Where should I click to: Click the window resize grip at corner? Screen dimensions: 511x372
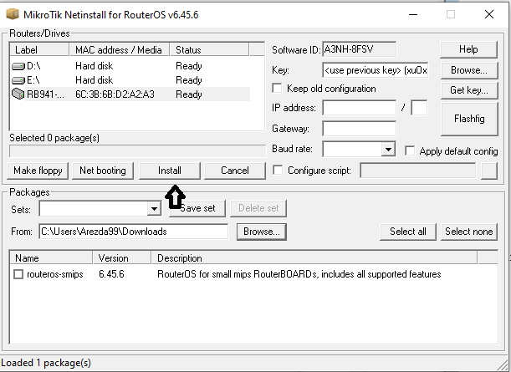pyautogui.click(x=503, y=364)
